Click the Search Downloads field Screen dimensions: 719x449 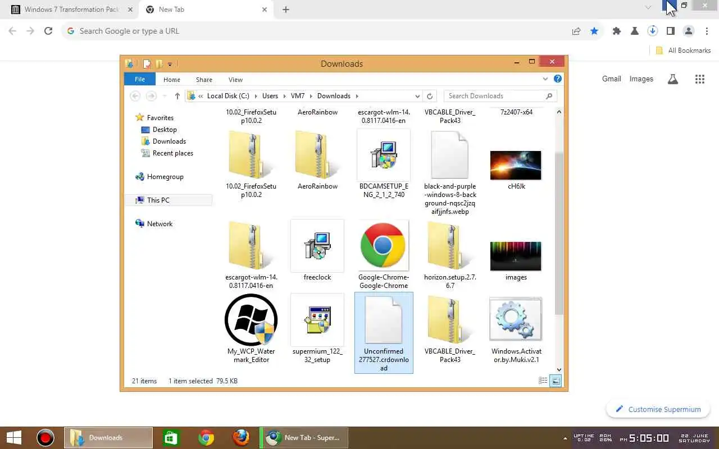[x=500, y=96]
